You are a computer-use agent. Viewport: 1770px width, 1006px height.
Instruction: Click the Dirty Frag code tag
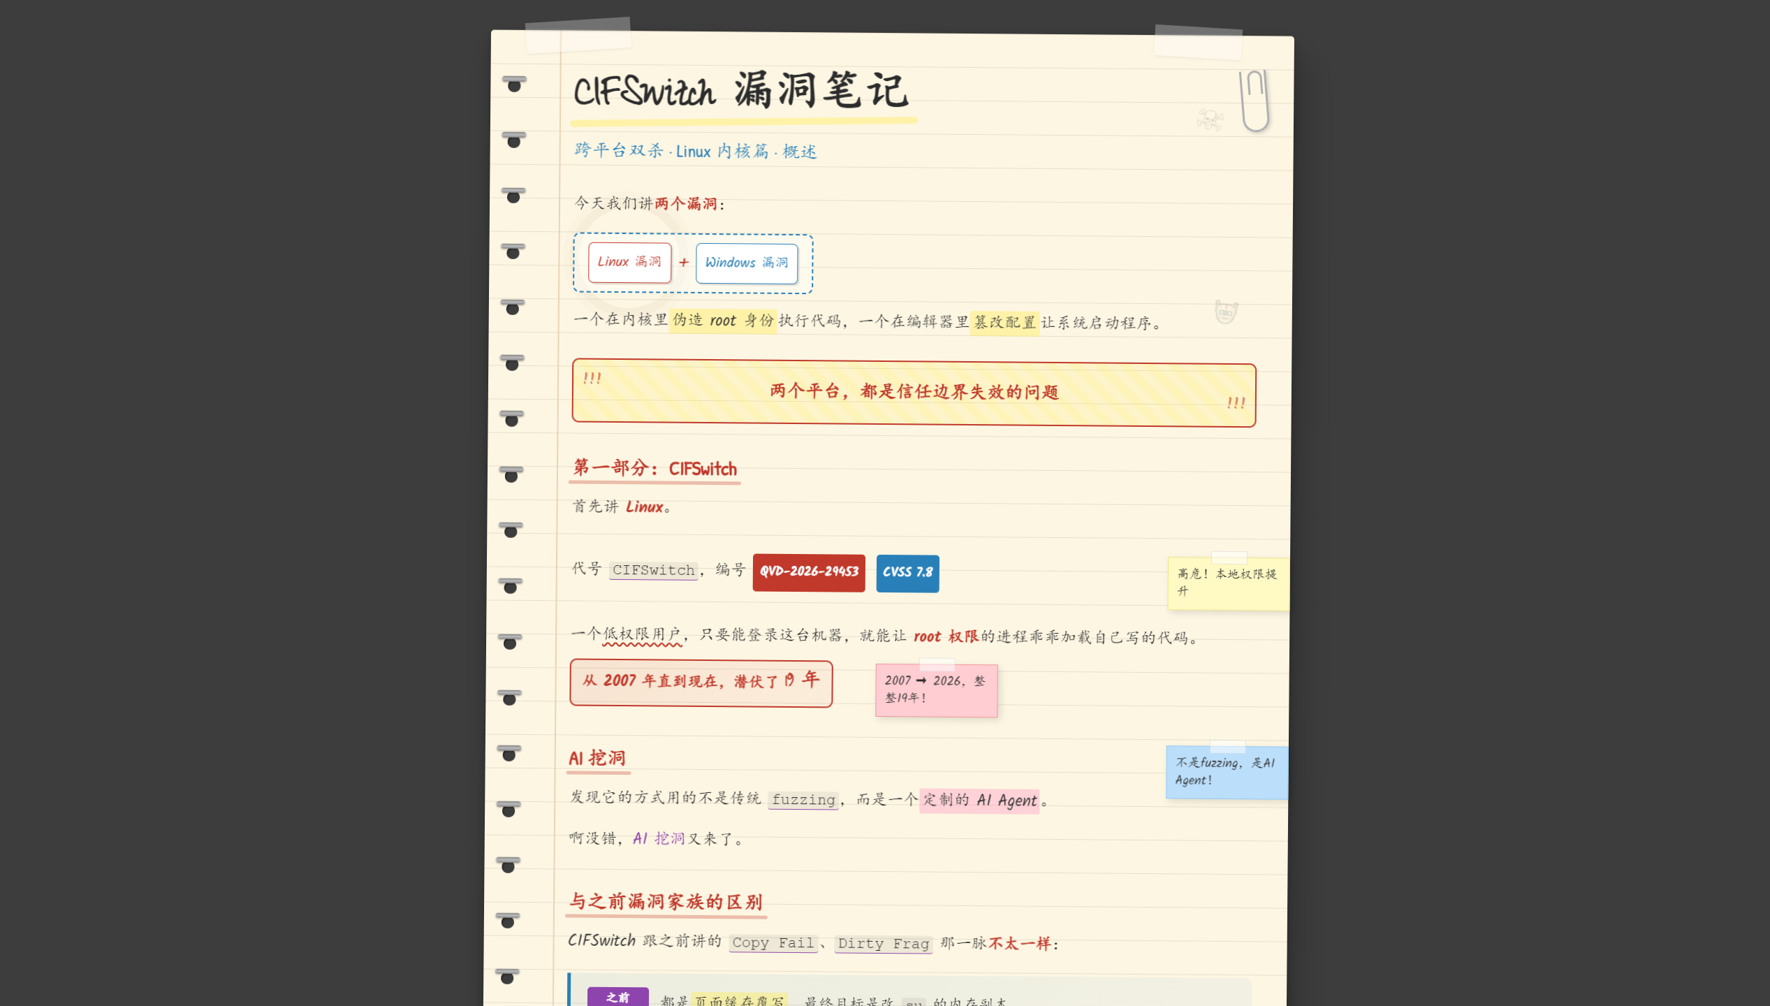pyautogui.click(x=884, y=943)
